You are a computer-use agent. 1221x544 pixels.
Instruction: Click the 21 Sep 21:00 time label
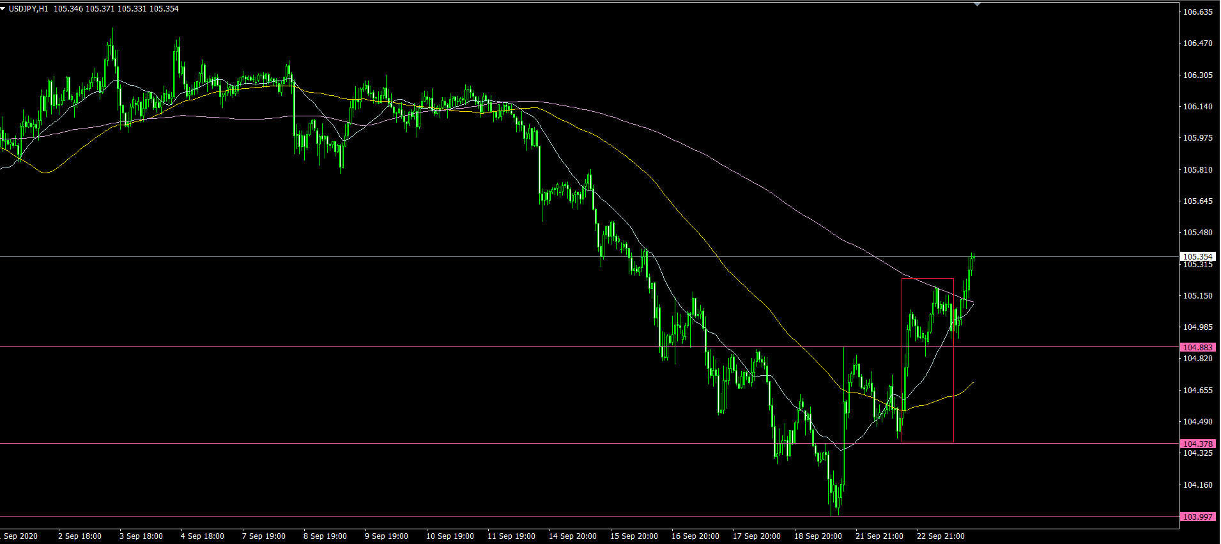[879, 536]
